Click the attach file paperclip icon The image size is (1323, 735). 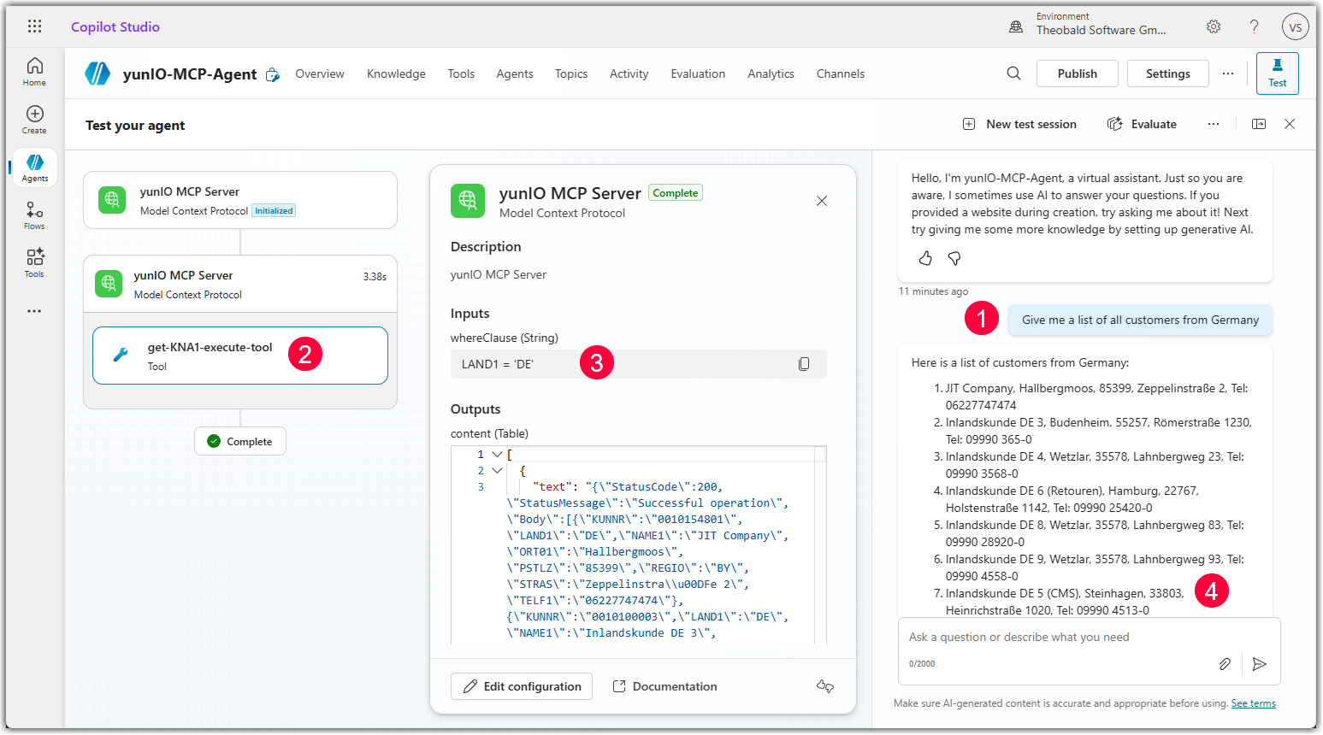[1225, 664]
